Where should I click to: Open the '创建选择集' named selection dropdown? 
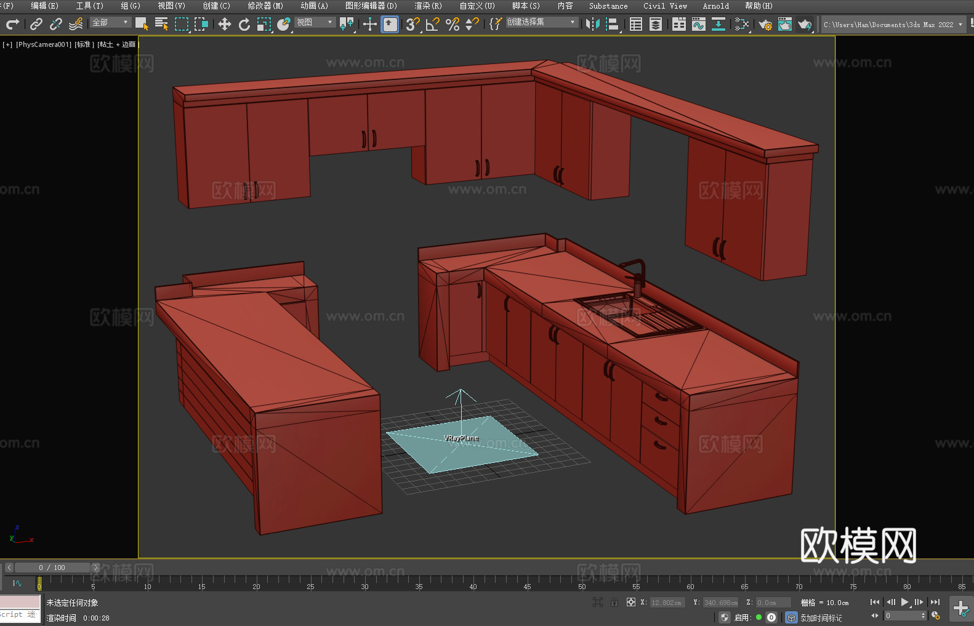tap(542, 22)
